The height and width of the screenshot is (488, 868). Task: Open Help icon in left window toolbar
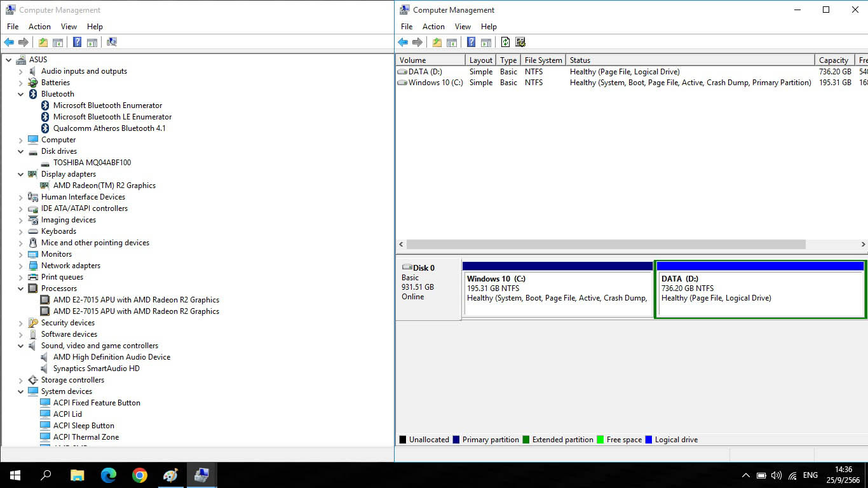pyautogui.click(x=77, y=43)
